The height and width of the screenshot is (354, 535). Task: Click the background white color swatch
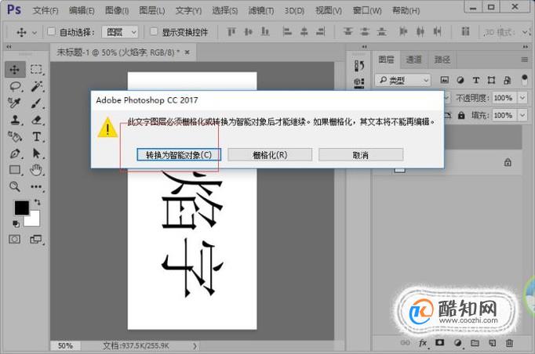pos(34,221)
